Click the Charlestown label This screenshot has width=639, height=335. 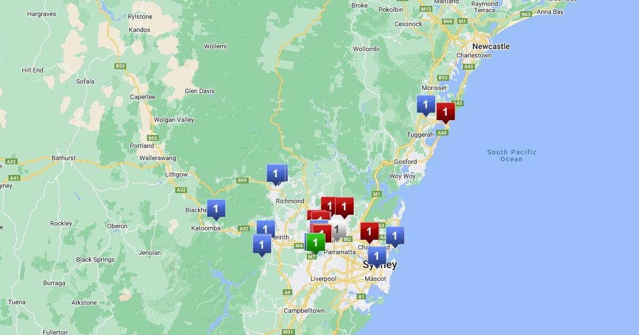point(474,55)
